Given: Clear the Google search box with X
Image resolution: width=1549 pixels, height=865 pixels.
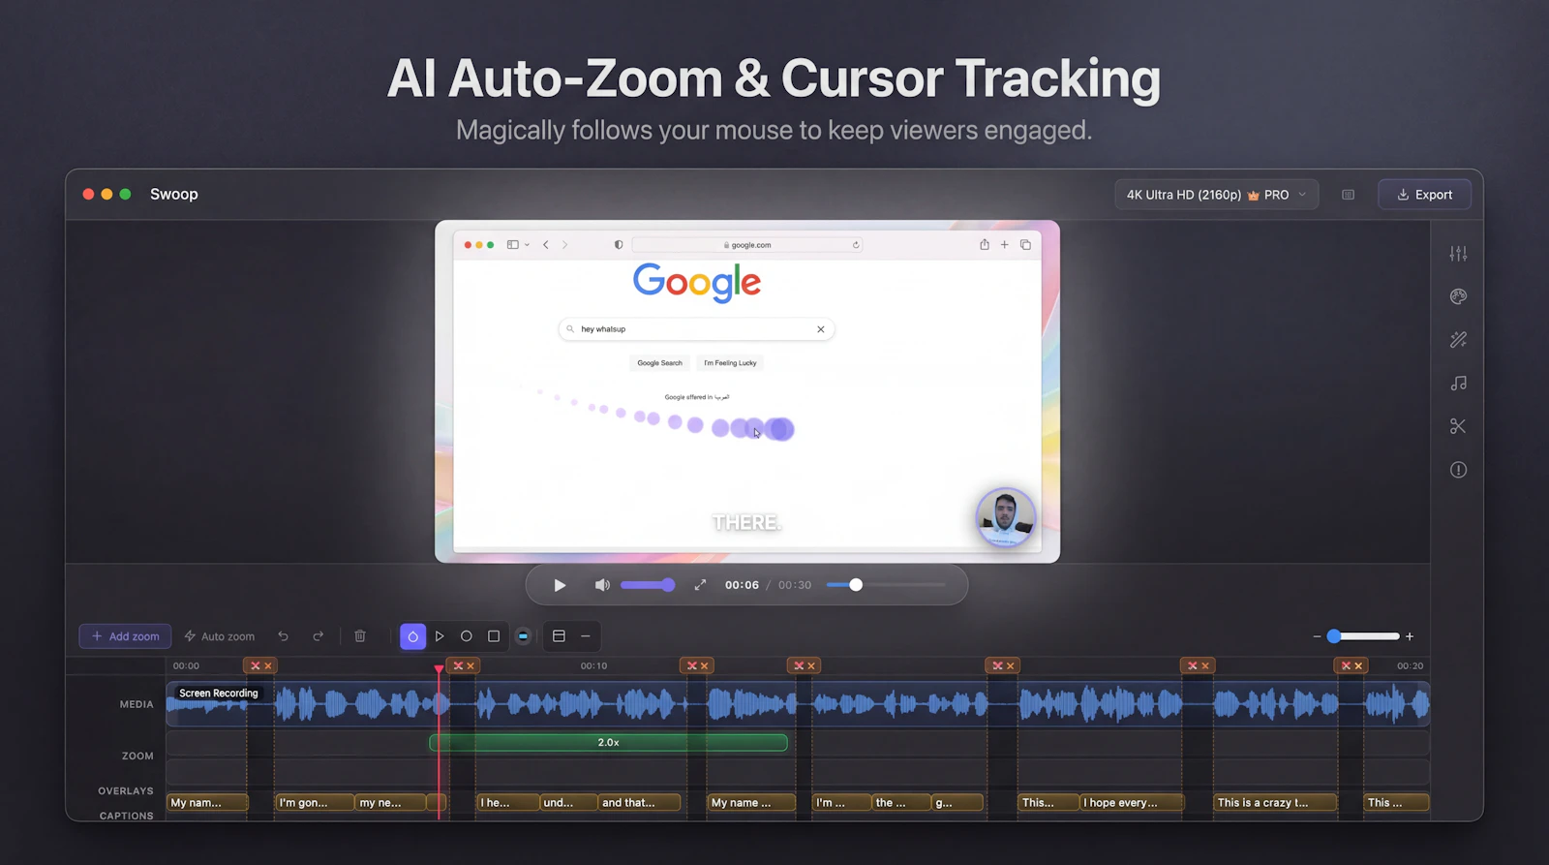Looking at the screenshot, I should pos(821,329).
